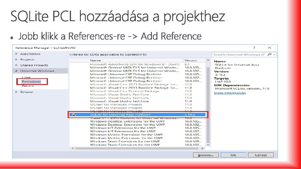Open the Core subcategory
301x169 pixels.
(x=26, y=78)
